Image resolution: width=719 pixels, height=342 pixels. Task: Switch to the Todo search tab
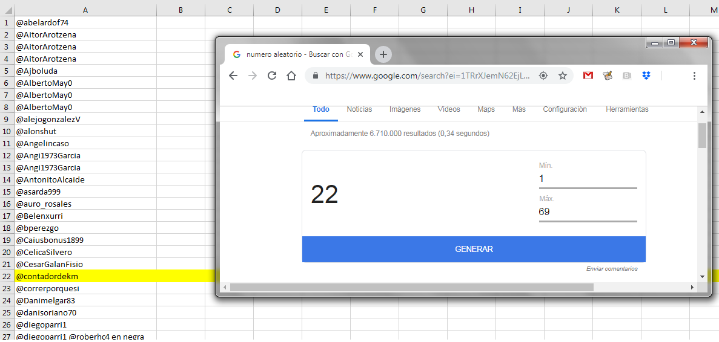point(321,110)
